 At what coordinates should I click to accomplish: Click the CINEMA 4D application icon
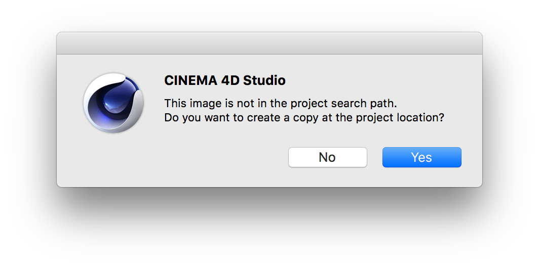pos(113,103)
